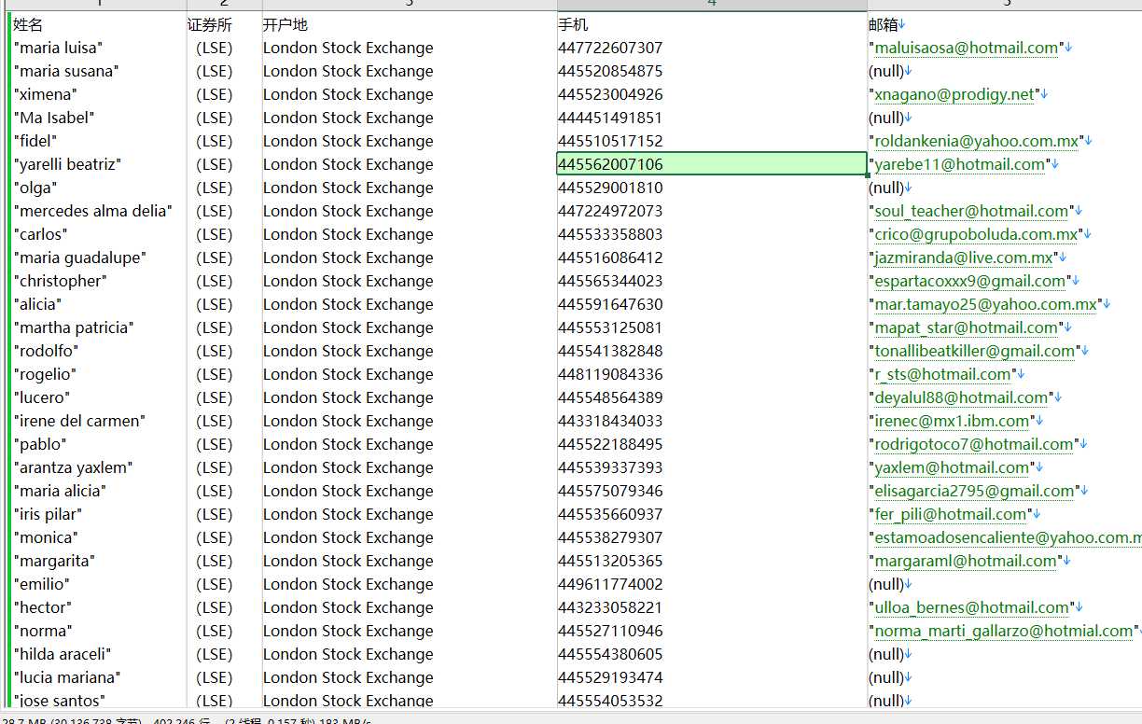Open email xnagano@prodigy.net

coord(954,94)
